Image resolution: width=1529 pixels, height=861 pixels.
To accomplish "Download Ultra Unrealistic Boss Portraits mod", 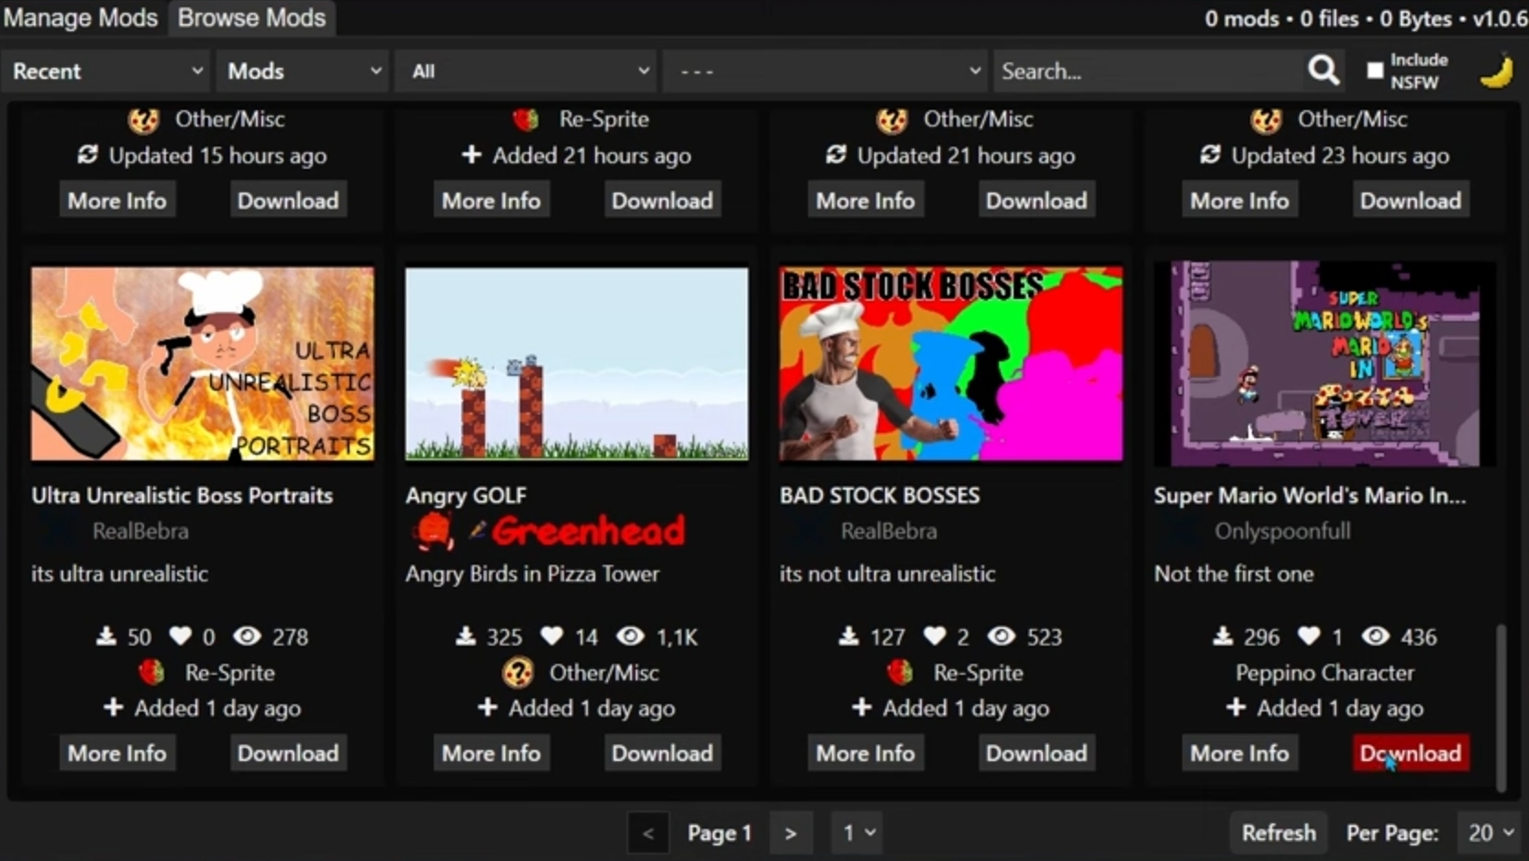I will coord(288,753).
